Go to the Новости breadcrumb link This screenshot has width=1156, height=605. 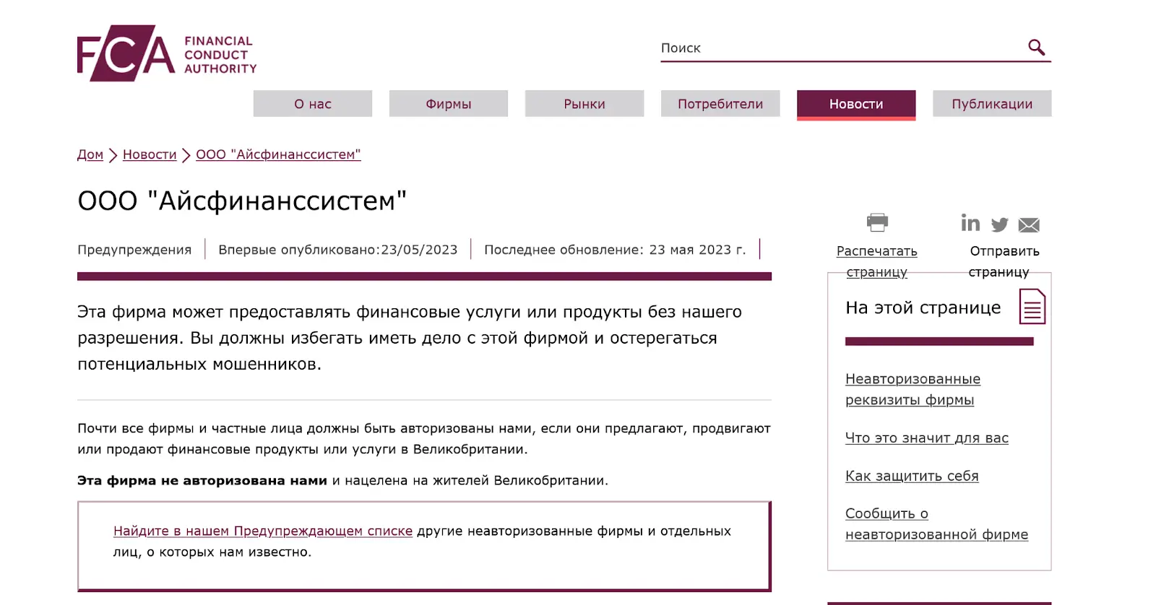150,154
